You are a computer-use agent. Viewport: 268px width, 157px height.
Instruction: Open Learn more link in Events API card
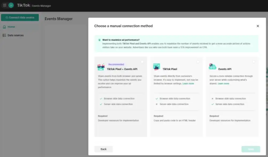(224, 84)
